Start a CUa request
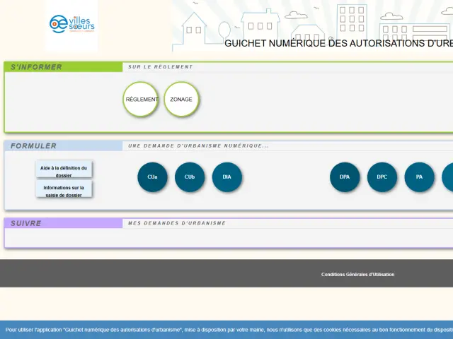Image resolution: width=453 pixels, height=339 pixels. (x=152, y=177)
